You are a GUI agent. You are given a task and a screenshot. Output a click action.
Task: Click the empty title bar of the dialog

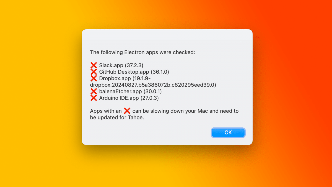pos(167,35)
